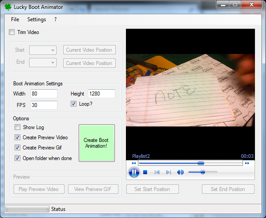Uncheck the Loop? checkbox
The height and width of the screenshot is (218, 266).
pyautogui.click(x=73, y=104)
